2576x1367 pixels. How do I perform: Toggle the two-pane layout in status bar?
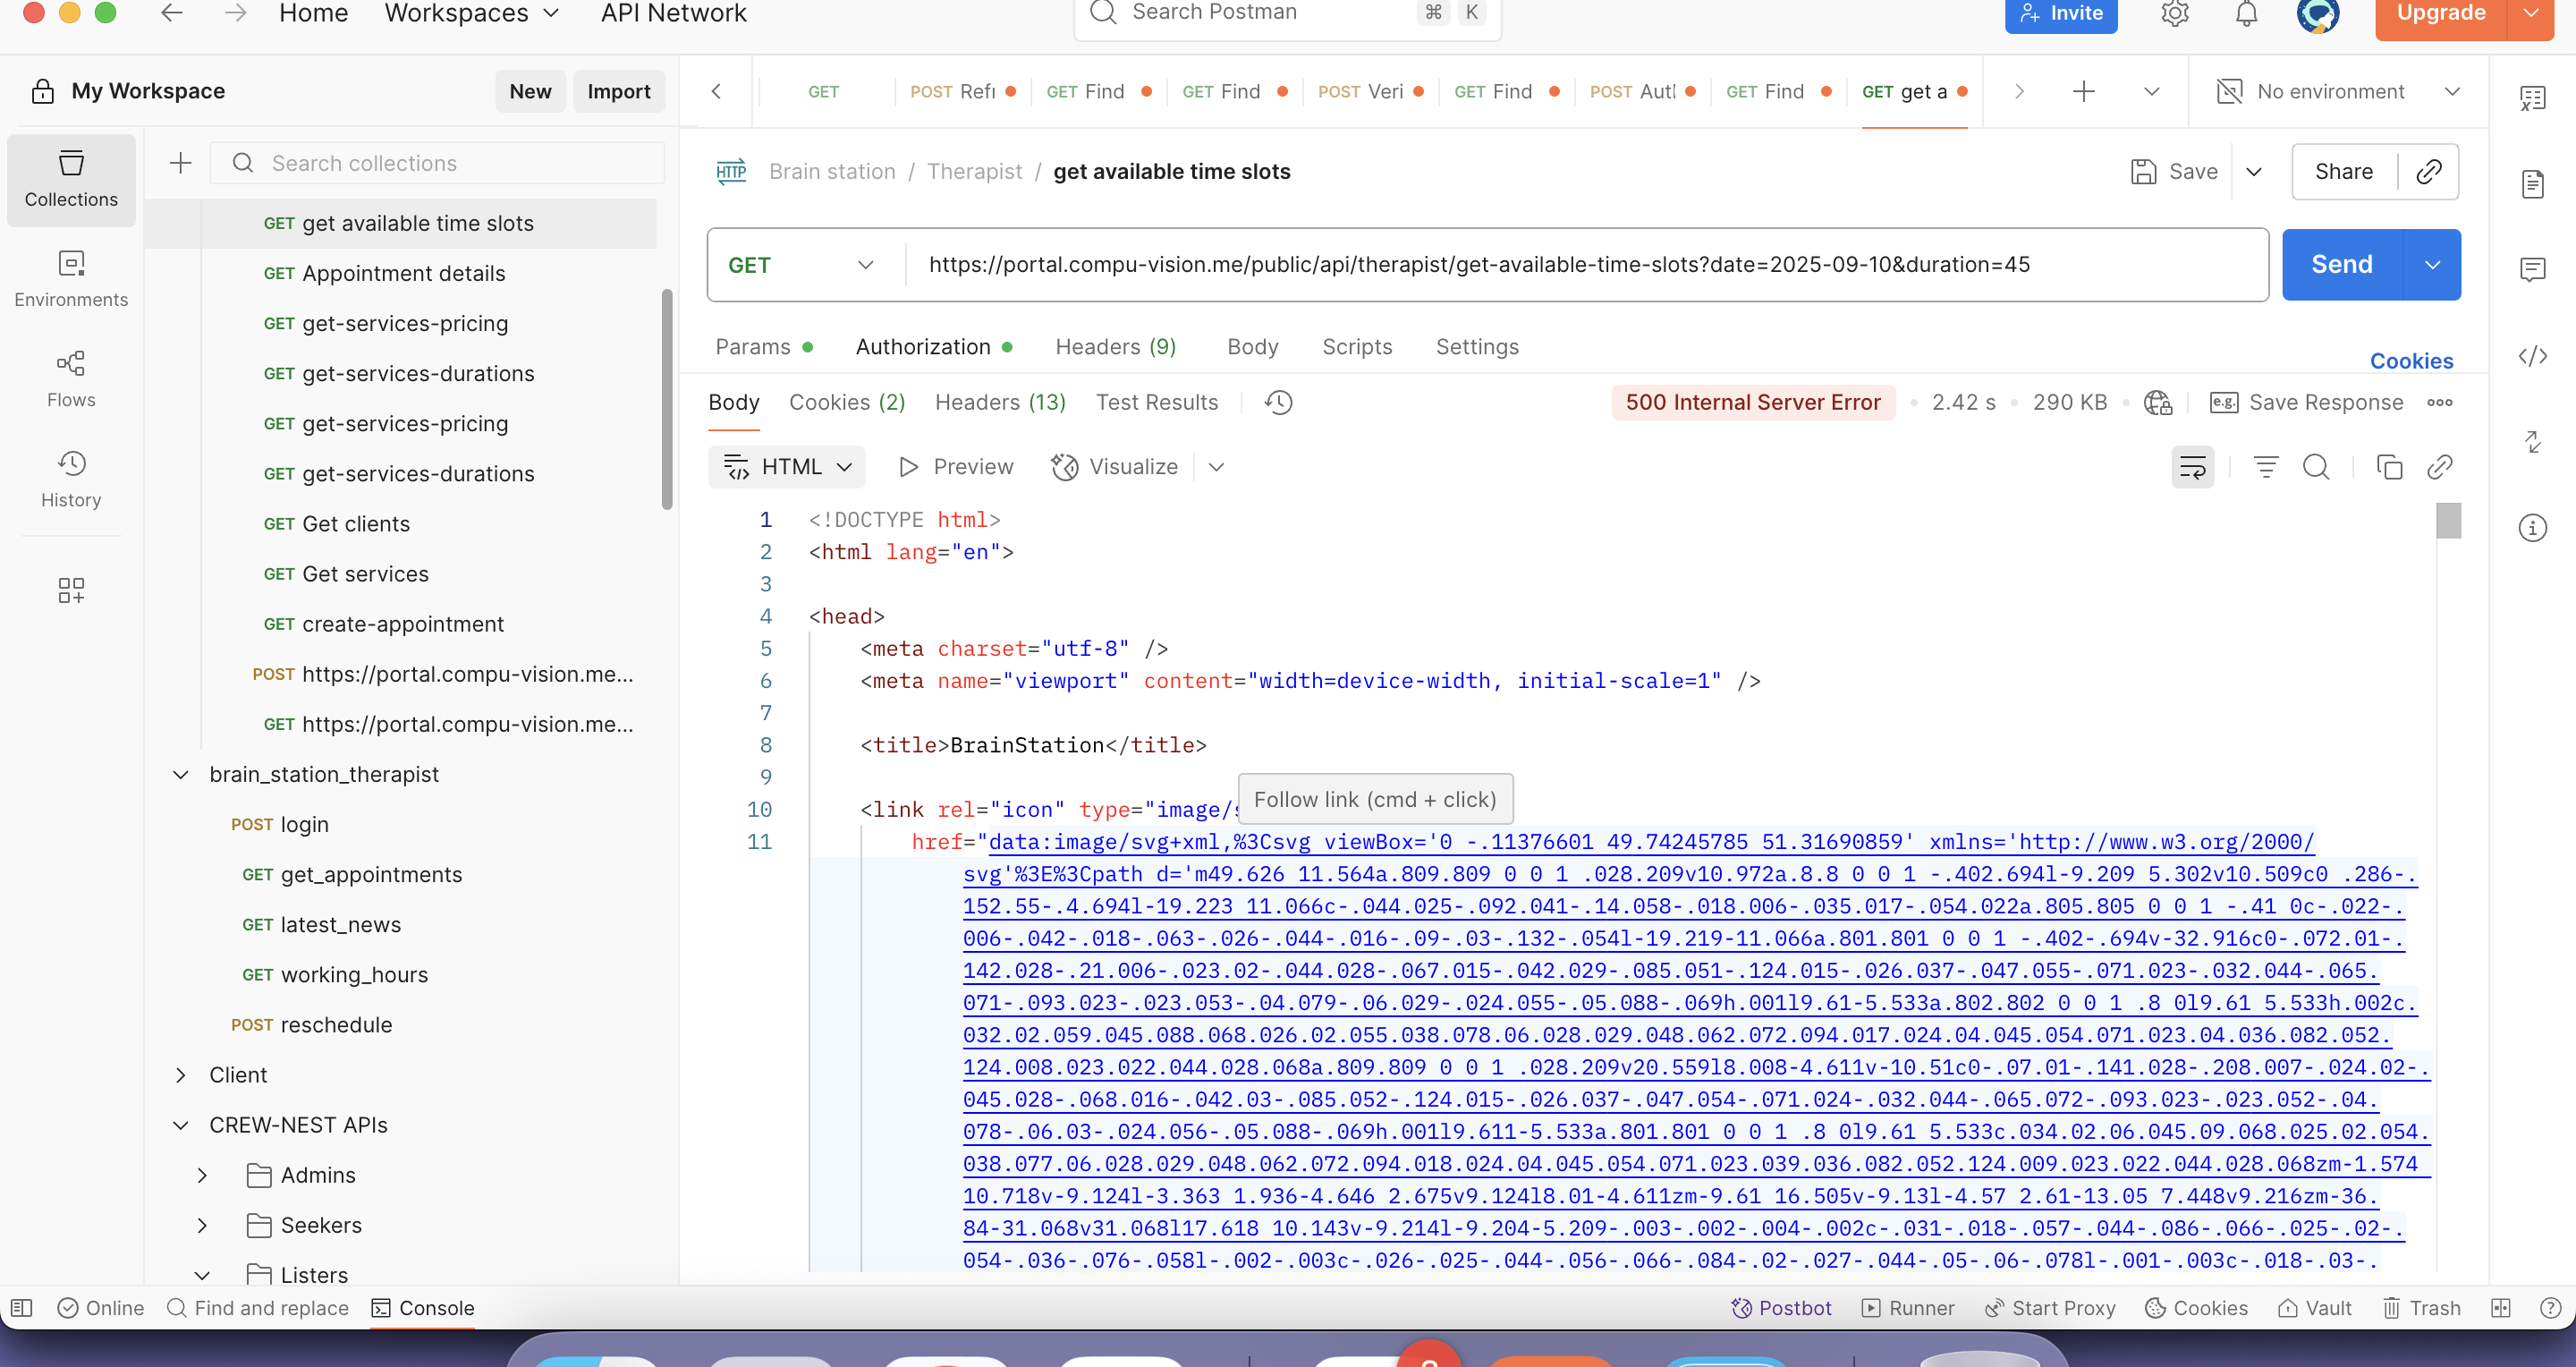point(2500,1308)
